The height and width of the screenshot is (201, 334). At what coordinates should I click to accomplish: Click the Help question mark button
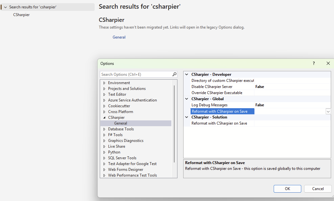coord(314,64)
